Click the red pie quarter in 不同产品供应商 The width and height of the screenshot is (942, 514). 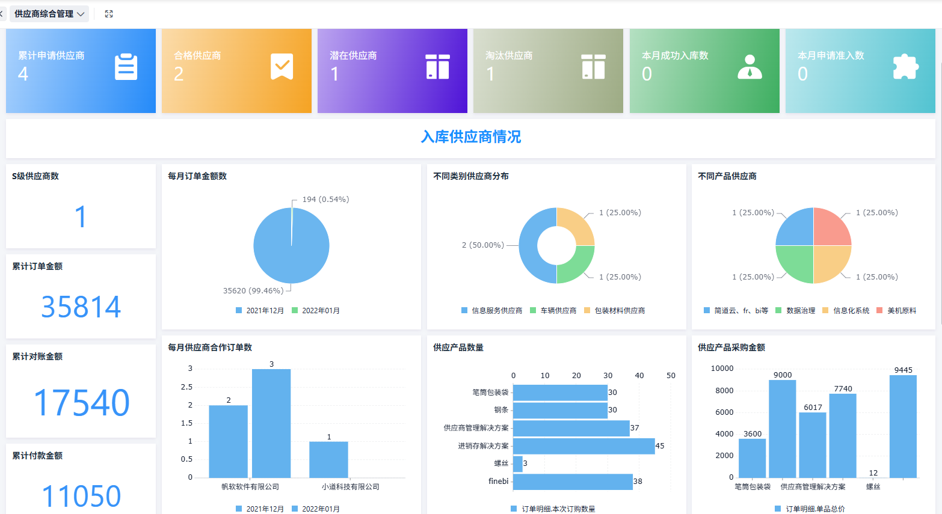[830, 228]
